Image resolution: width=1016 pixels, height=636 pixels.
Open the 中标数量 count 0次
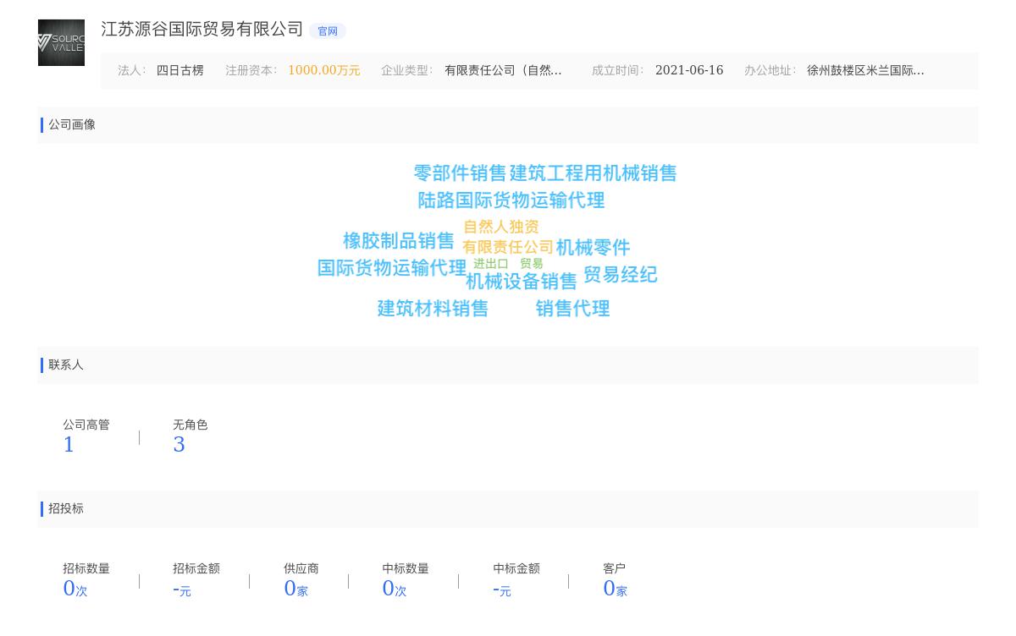(x=395, y=589)
